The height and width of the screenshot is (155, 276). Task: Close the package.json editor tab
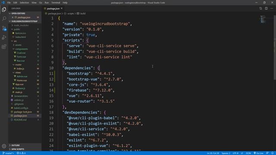coord(62,9)
